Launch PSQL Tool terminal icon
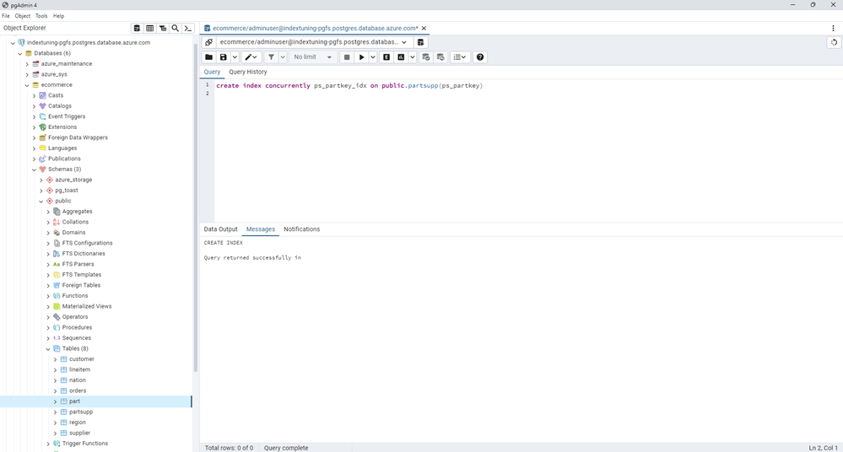843x452 pixels. 187,28
